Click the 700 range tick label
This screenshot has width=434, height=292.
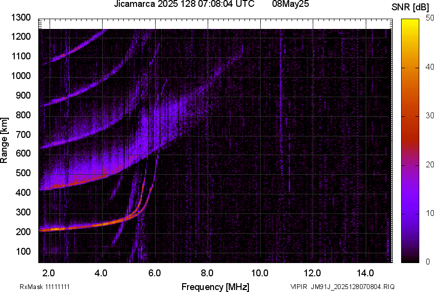click(23, 134)
